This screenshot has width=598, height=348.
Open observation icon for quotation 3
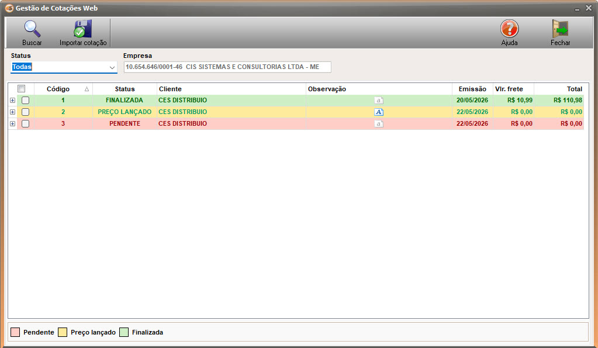click(x=379, y=123)
